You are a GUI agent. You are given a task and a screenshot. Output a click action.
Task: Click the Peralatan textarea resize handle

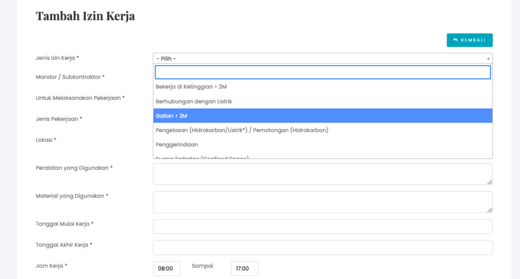pyautogui.click(x=490, y=182)
